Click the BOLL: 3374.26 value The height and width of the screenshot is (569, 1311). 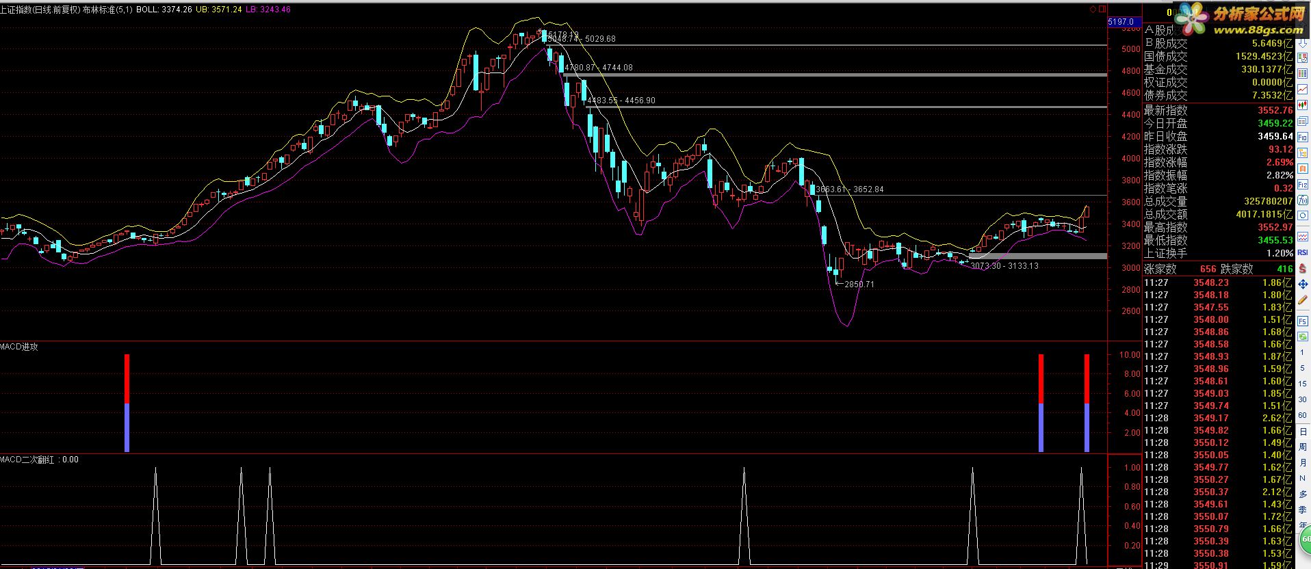click(164, 10)
